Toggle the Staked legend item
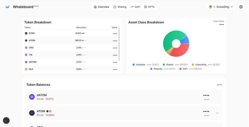This screenshot has width=249, height=127. coord(168,65)
